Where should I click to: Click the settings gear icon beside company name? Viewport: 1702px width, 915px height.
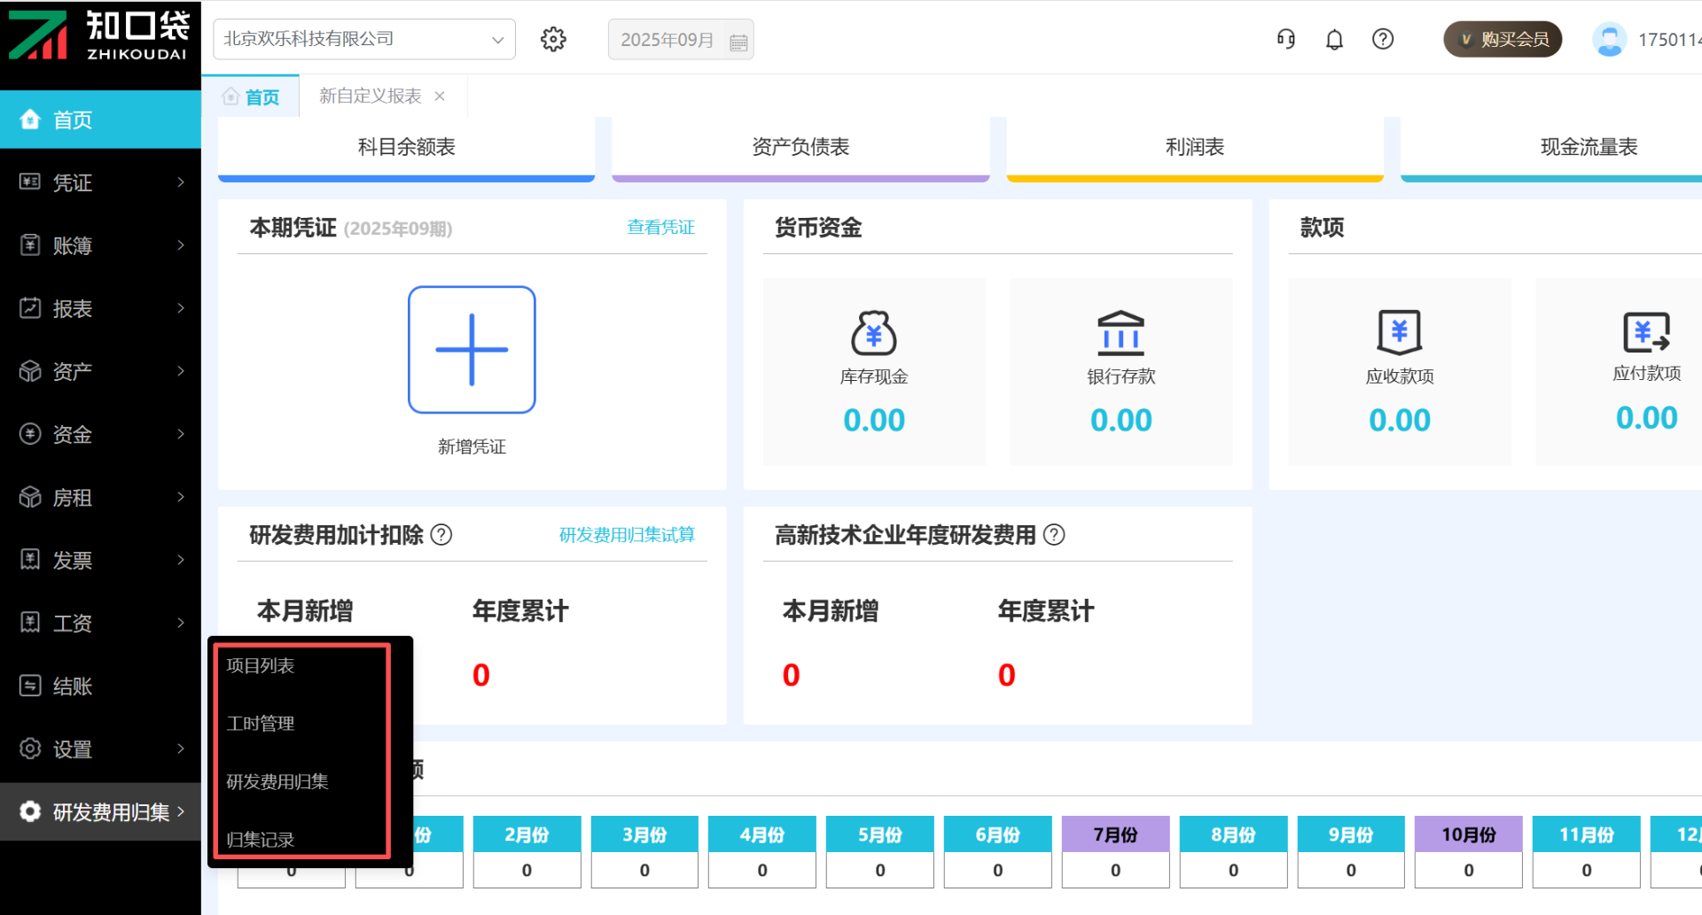click(553, 39)
